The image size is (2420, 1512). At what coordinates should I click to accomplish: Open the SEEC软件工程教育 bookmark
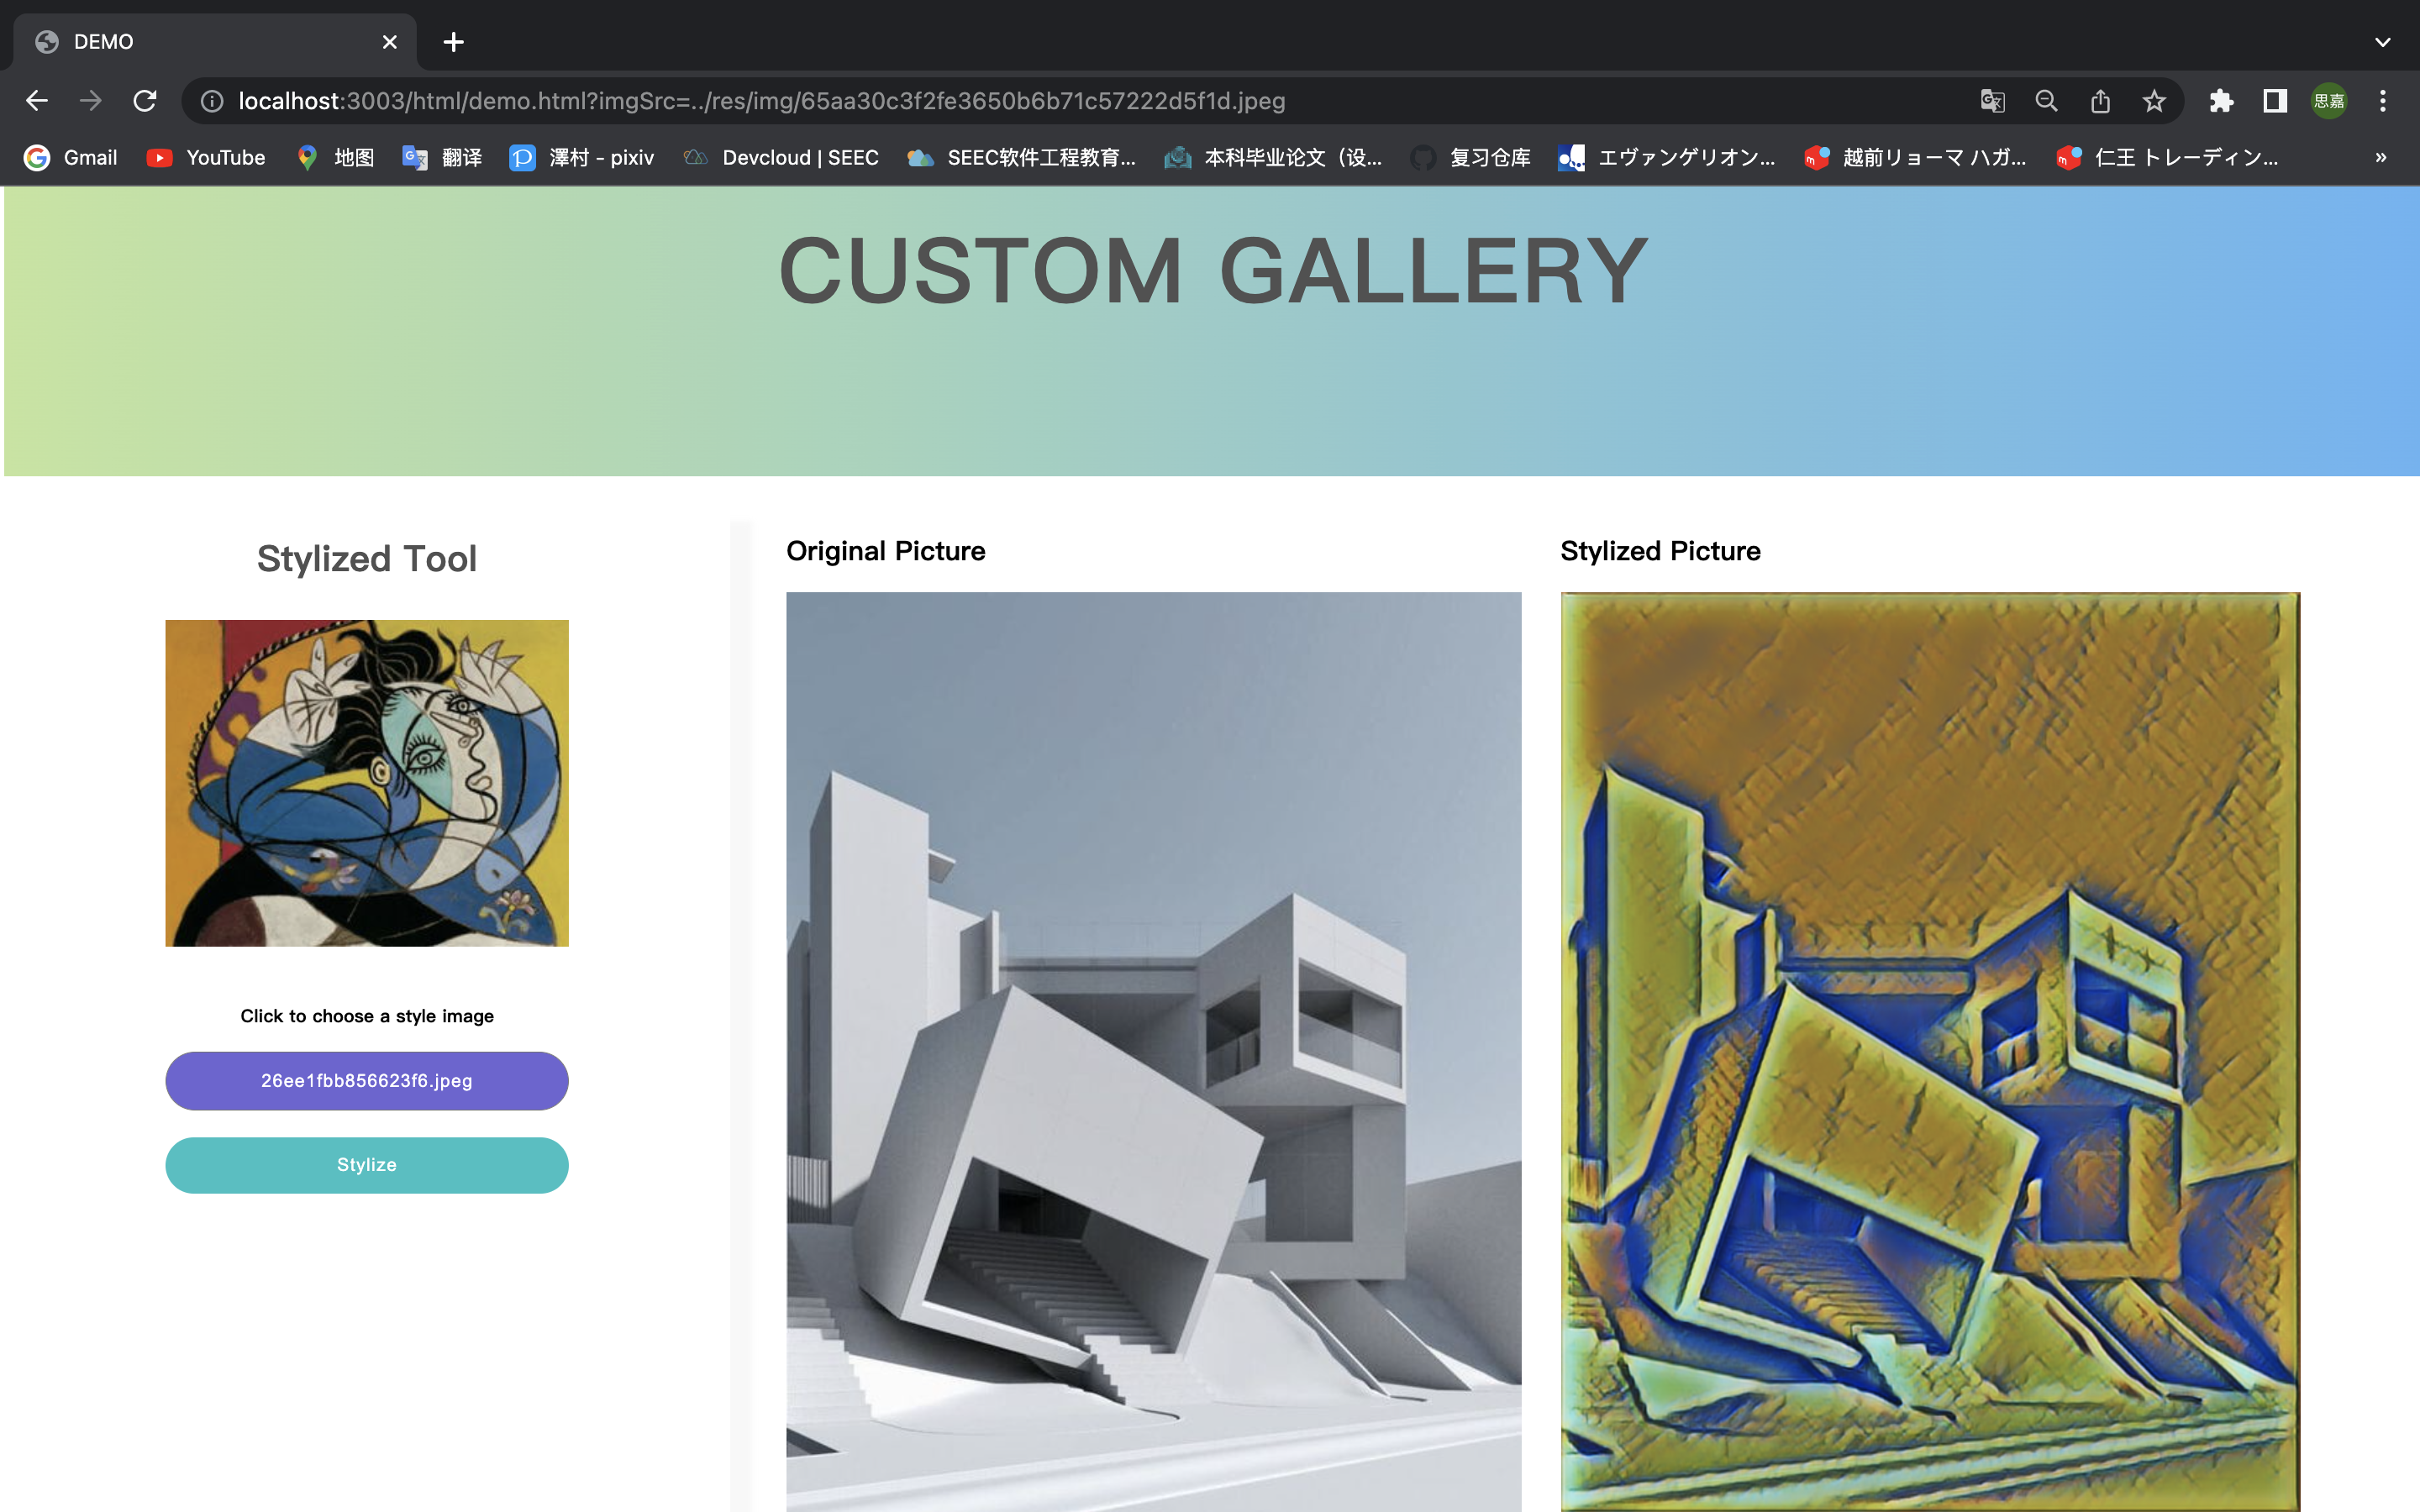(x=1021, y=157)
